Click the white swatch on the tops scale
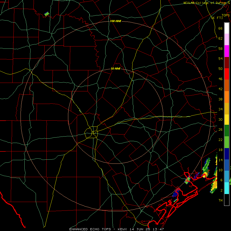The height and width of the screenshot is (231, 231). click(x=227, y=28)
